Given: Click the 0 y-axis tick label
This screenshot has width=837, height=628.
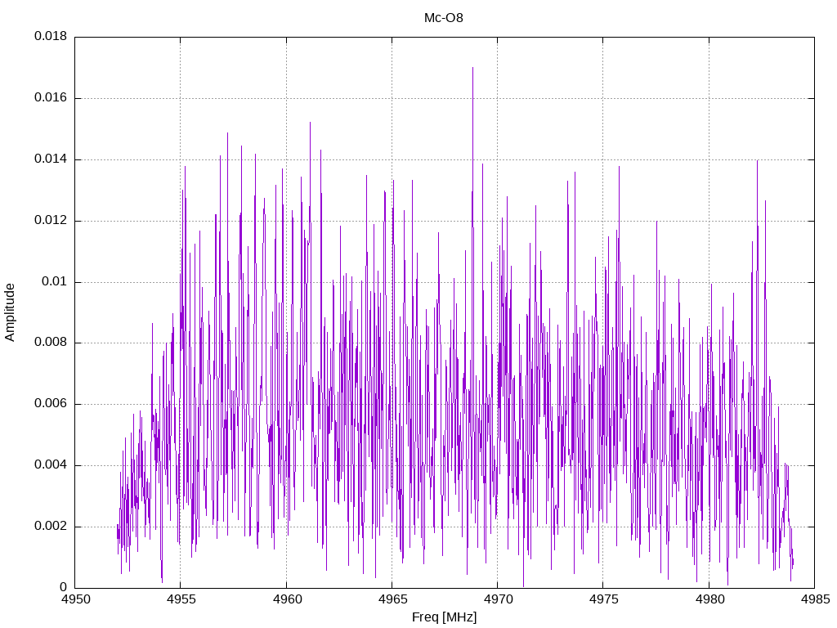Looking at the screenshot, I should click(x=64, y=587).
